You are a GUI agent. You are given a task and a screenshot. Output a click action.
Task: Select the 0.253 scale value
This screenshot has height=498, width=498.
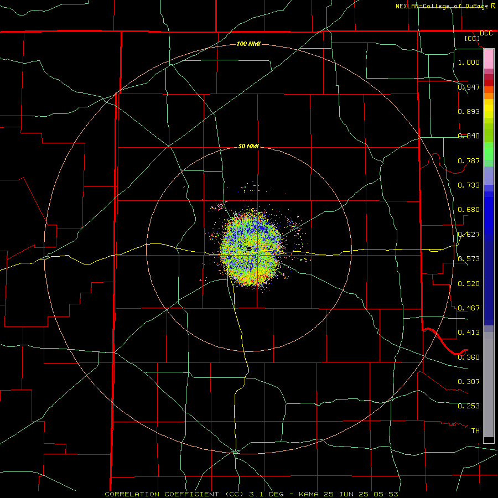469,406
